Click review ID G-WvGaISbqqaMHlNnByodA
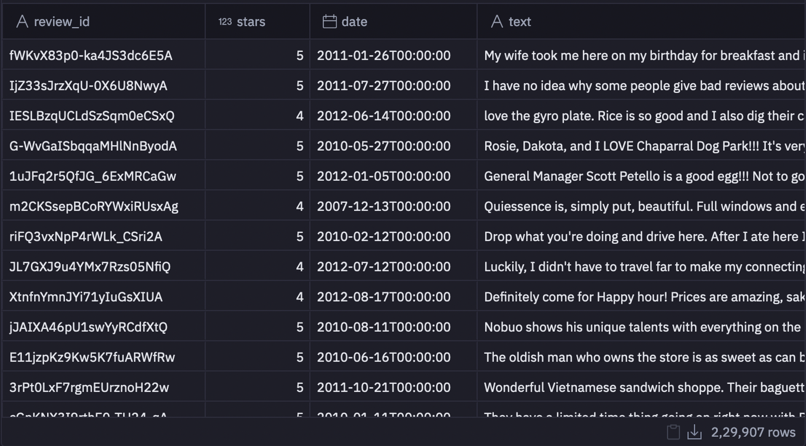The image size is (806, 446). (93, 146)
